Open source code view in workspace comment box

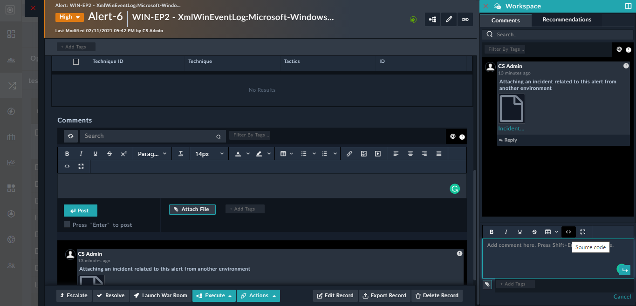568,231
